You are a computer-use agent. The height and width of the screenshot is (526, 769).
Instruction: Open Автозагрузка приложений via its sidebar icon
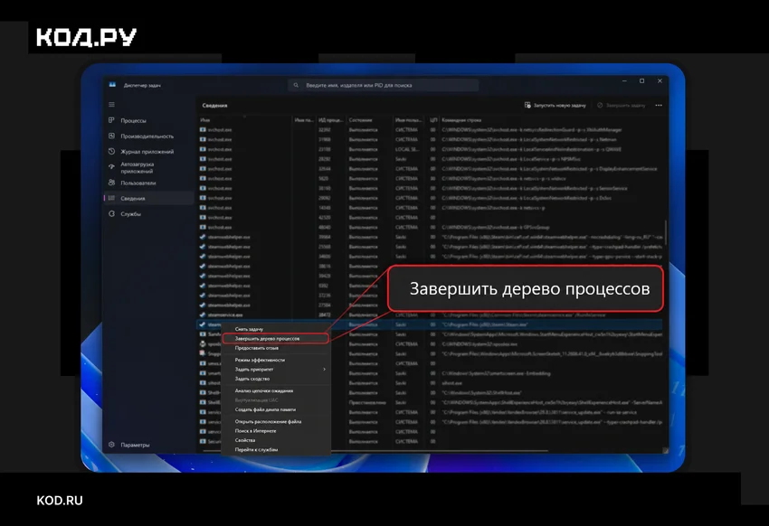click(x=112, y=167)
